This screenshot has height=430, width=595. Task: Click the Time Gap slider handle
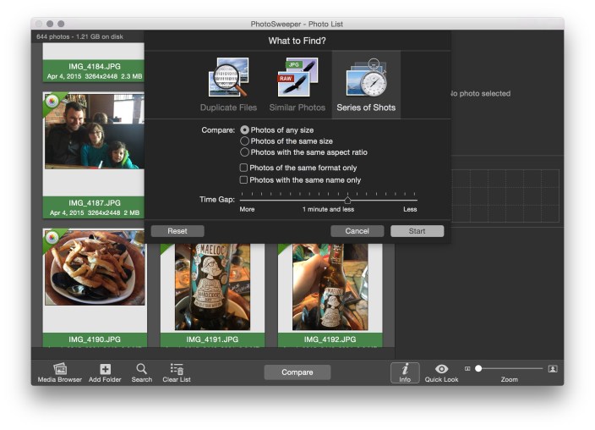click(x=347, y=200)
